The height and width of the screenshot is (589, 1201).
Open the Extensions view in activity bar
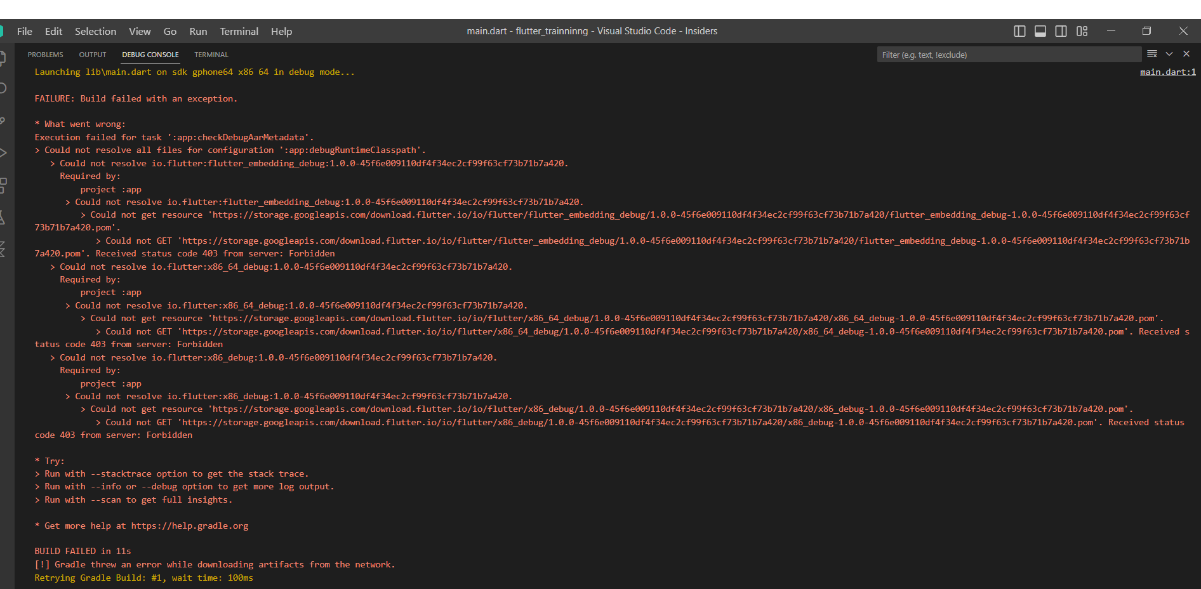[x=3, y=185]
